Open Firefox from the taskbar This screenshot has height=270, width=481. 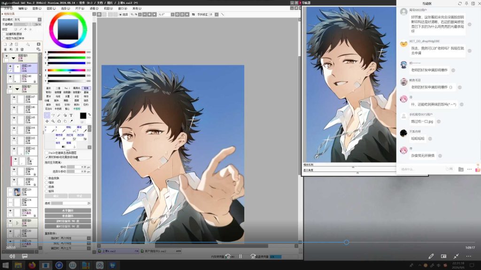32,265
